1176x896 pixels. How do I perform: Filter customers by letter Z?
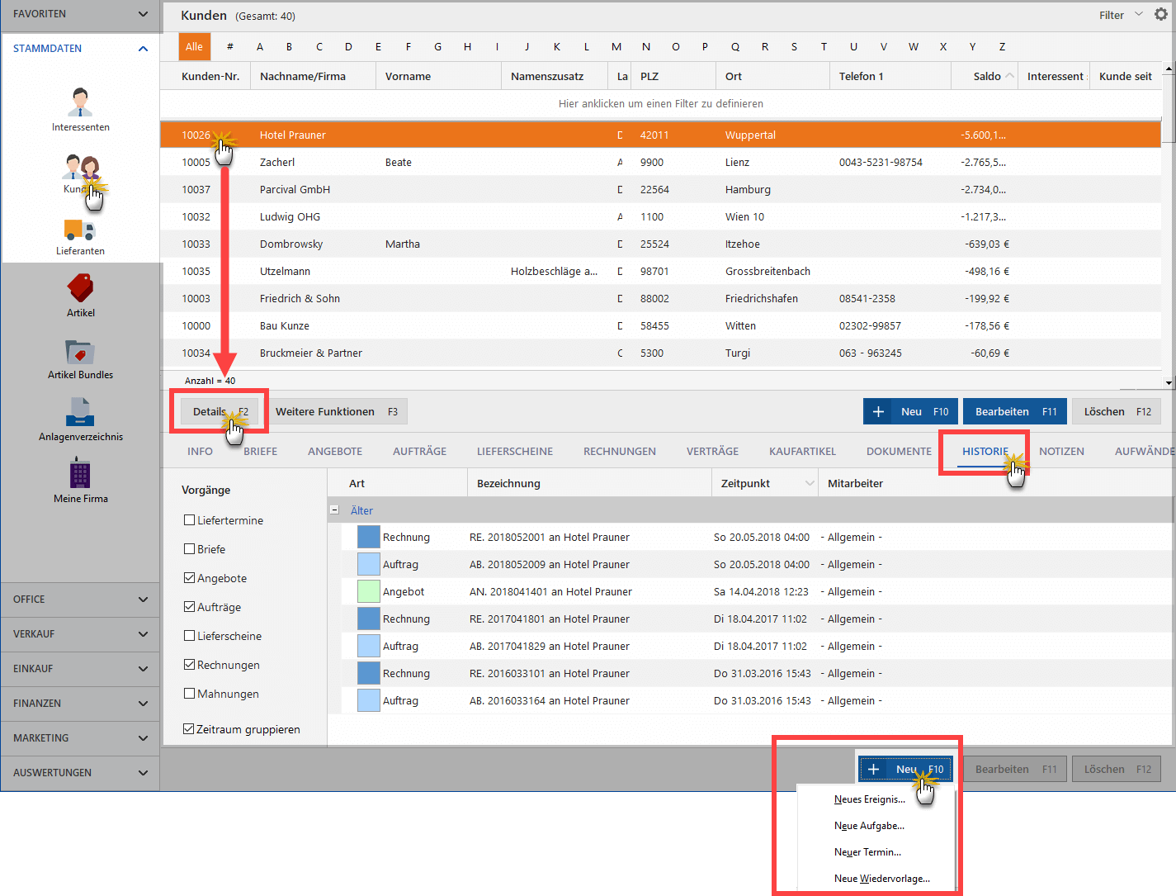pos(1002,47)
